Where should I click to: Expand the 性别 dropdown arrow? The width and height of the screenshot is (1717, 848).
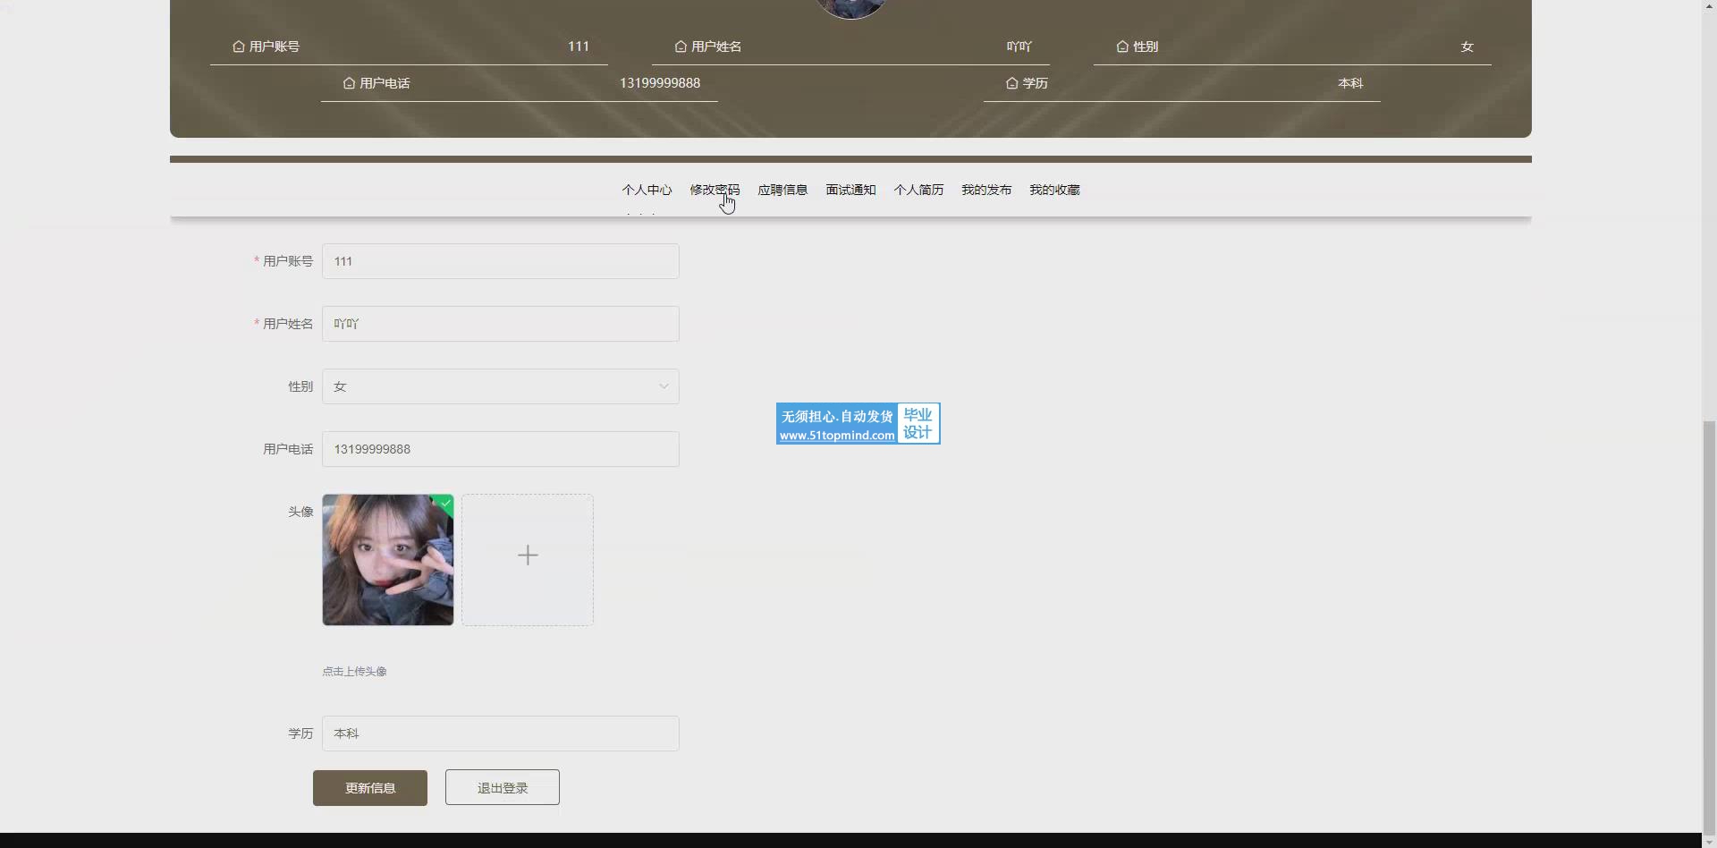click(664, 386)
